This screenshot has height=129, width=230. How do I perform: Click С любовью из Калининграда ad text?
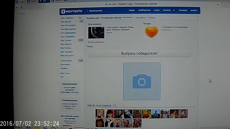pos(175,27)
